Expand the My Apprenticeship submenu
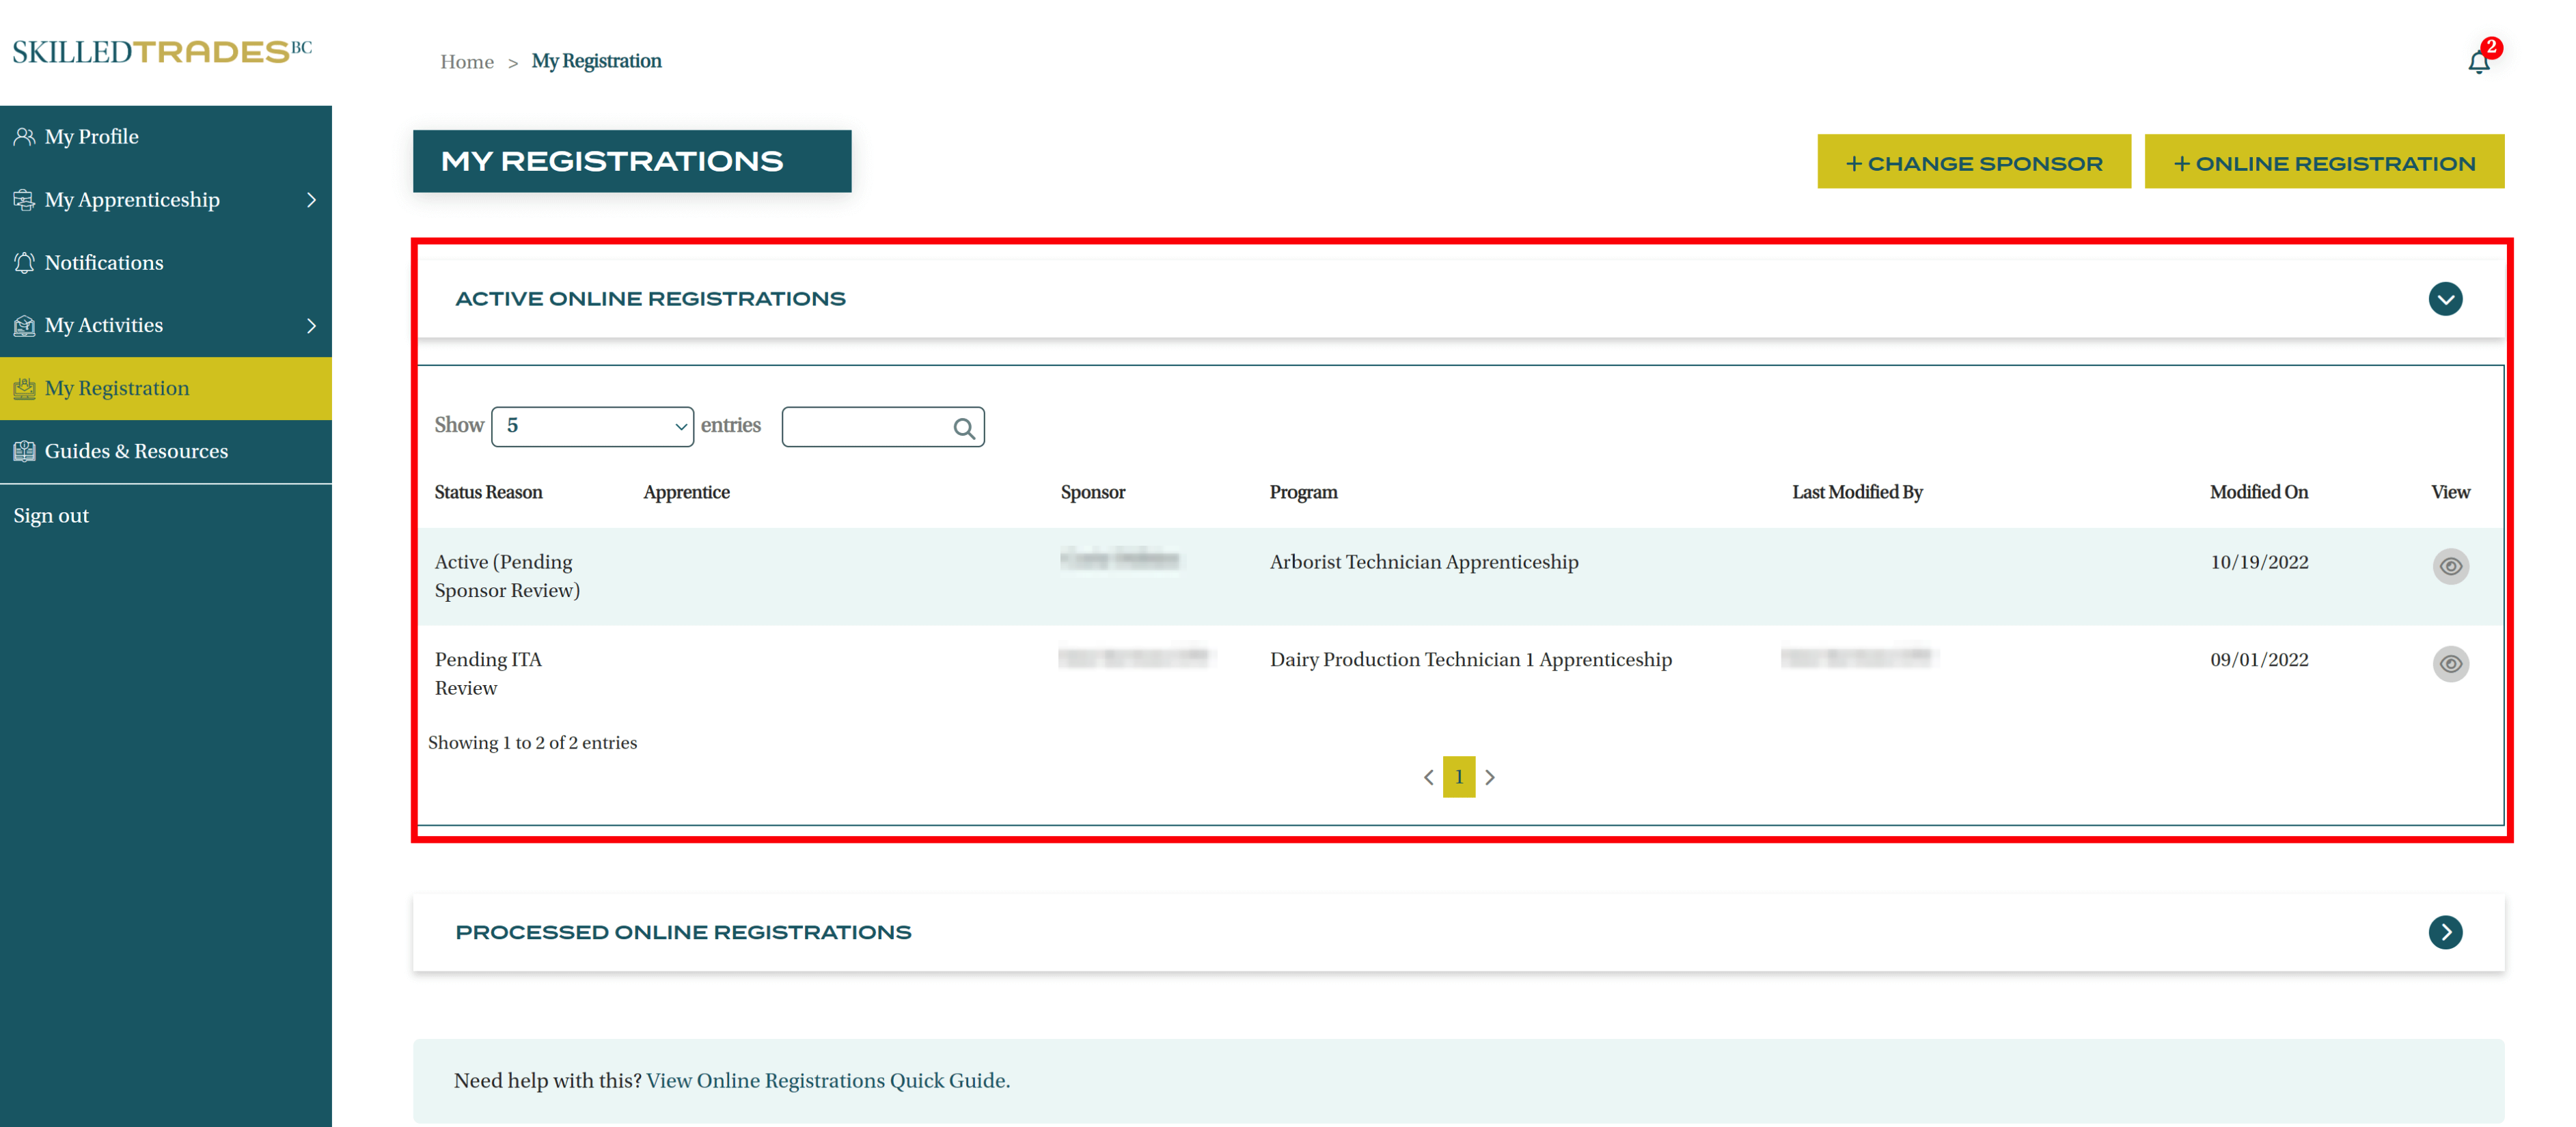Image resolution: width=2576 pixels, height=1127 pixels. coord(311,200)
